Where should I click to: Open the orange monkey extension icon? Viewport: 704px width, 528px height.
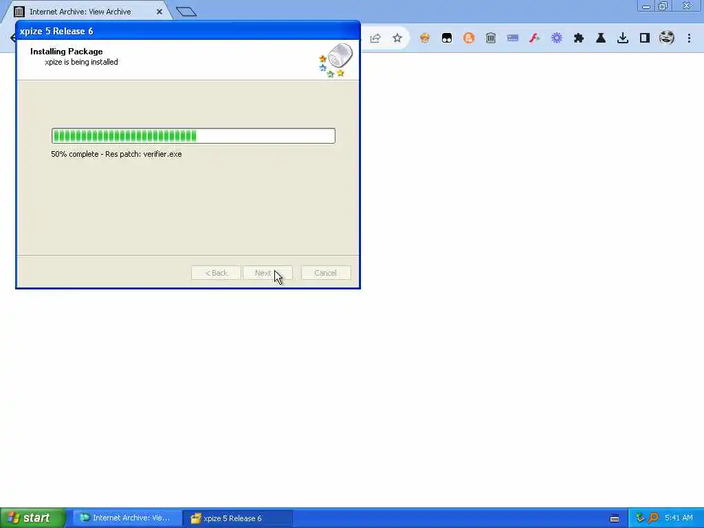(x=425, y=38)
